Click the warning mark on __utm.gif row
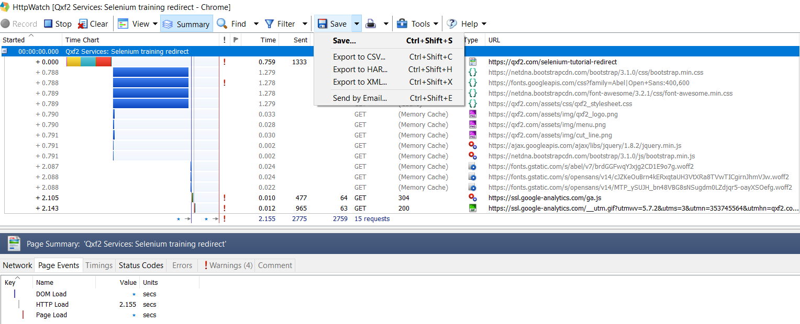 point(225,209)
